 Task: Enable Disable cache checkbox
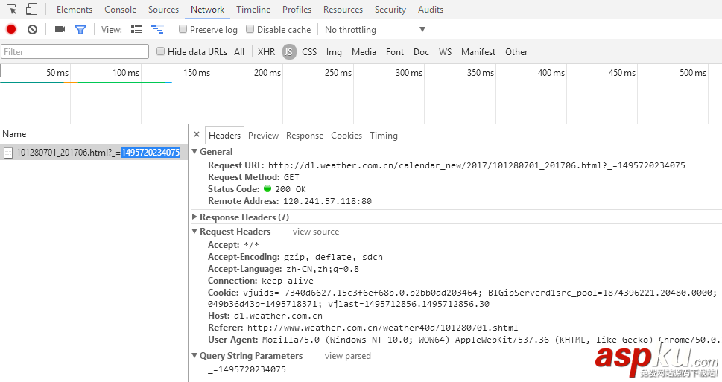[x=250, y=29]
